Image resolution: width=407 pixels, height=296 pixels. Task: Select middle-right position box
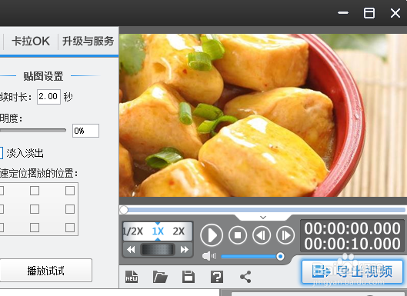coord(70,209)
